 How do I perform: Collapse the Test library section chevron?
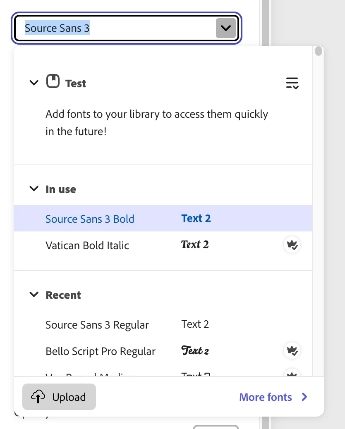point(34,82)
